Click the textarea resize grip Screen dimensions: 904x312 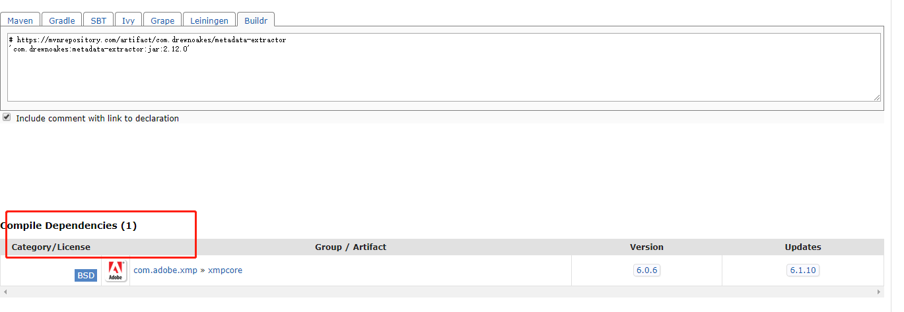click(x=876, y=97)
